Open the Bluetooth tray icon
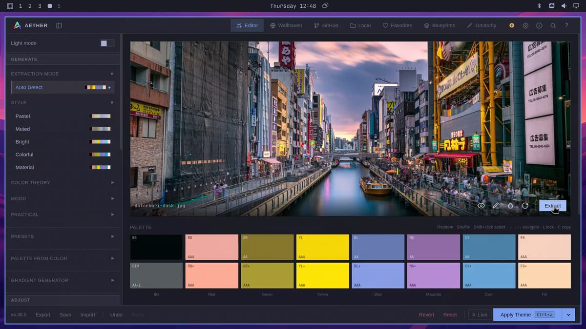Image resolution: width=586 pixels, height=329 pixels. pos(540,6)
